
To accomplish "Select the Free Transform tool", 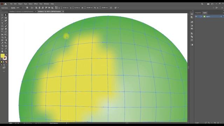I will [6, 35].
